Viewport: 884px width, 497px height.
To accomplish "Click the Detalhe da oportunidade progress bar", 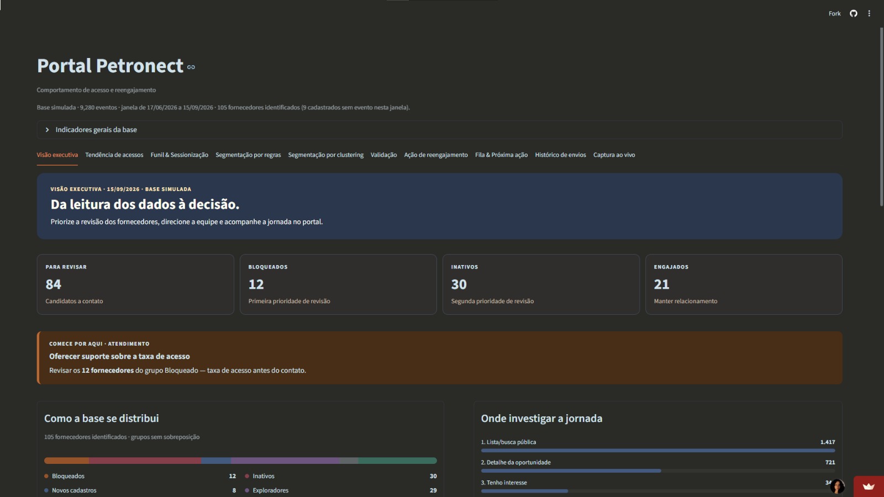I will 658,471.
